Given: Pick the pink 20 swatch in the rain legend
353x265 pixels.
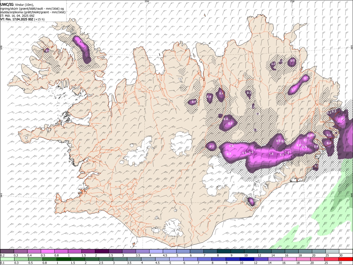Looking at the screenshot, I should (317, 259).
